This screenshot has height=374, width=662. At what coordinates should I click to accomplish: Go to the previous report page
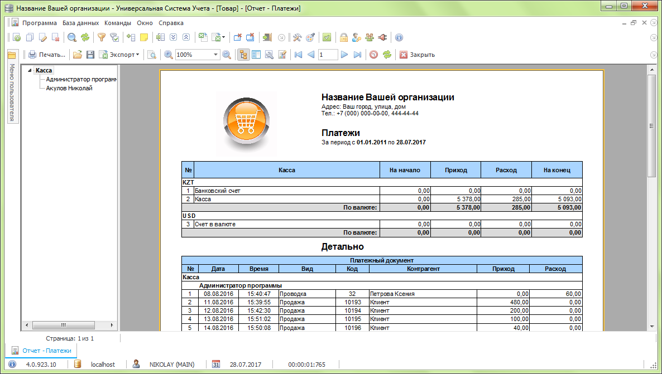[x=311, y=55]
